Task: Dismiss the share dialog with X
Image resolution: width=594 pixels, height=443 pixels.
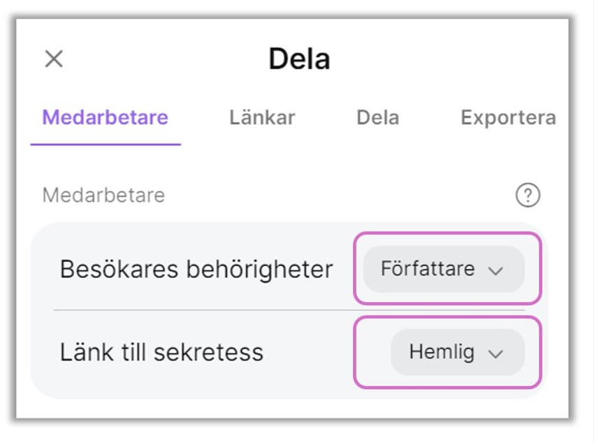Action: click(52, 59)
